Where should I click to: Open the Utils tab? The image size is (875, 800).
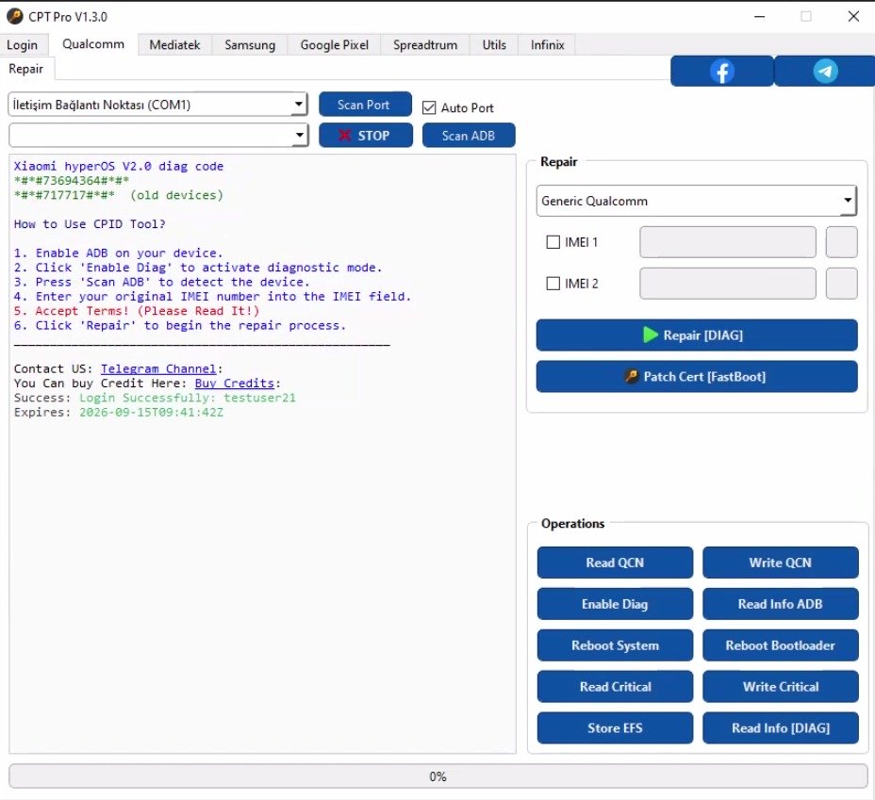[x=494, y=44]
